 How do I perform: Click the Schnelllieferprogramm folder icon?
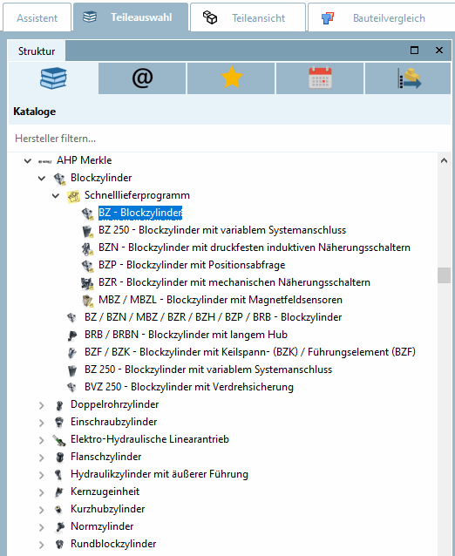[73, 196]
